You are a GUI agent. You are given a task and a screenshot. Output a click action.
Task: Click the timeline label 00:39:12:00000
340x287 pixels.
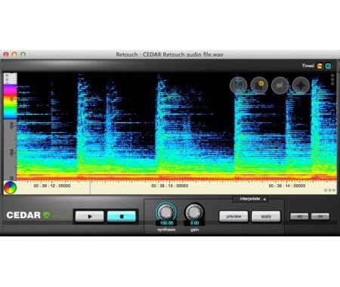[x=52, y=186]
